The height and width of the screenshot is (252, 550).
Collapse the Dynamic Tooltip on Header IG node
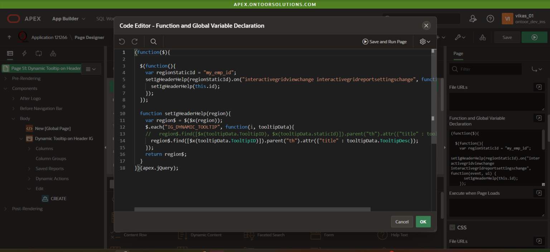(21, 139)
